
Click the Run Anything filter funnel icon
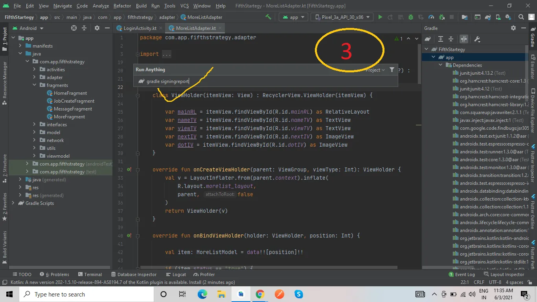392,70
